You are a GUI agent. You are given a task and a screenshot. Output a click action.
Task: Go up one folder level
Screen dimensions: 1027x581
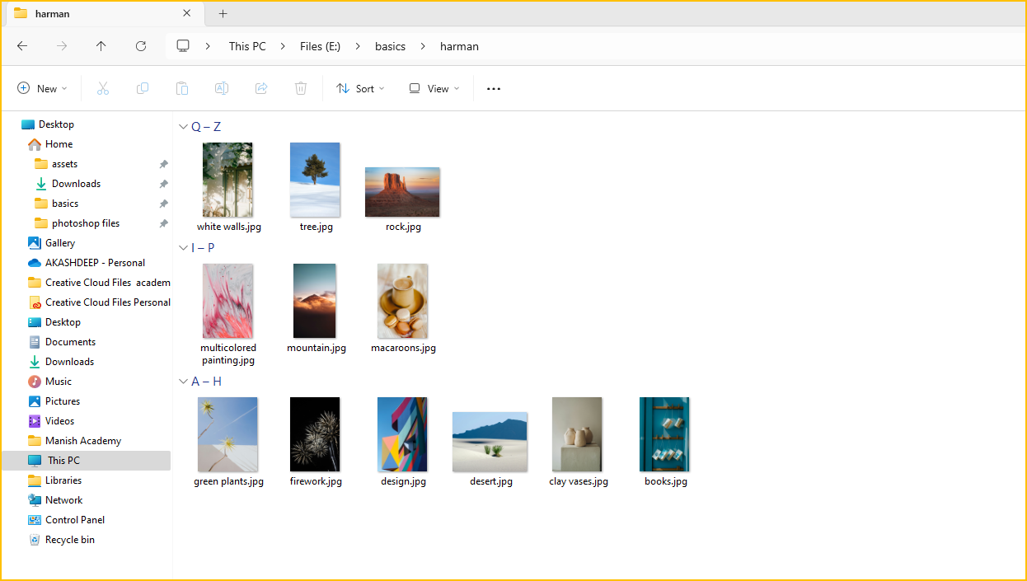coord(101,46)
